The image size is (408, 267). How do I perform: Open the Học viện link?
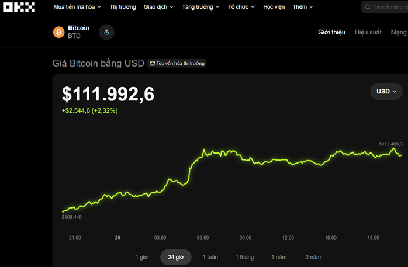(274, 7)
